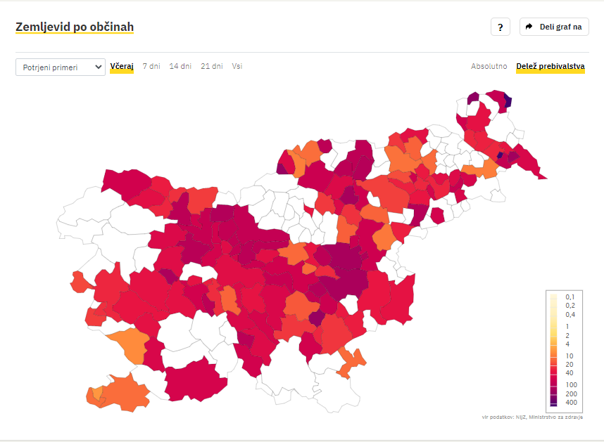The width and height of the screenshot is (604, 442).
Task: Click the dark purple 400 legend swatch
Action: (x=553, y=403)
